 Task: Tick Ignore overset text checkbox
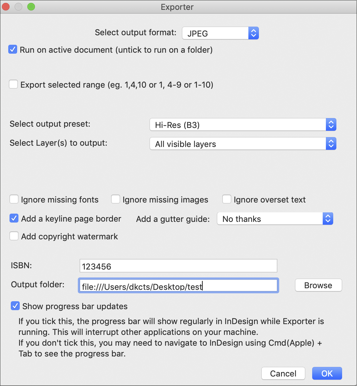(227, 199)
